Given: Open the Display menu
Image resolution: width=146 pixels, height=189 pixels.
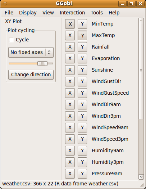Looking at the screenshot, I should (28, 13).
